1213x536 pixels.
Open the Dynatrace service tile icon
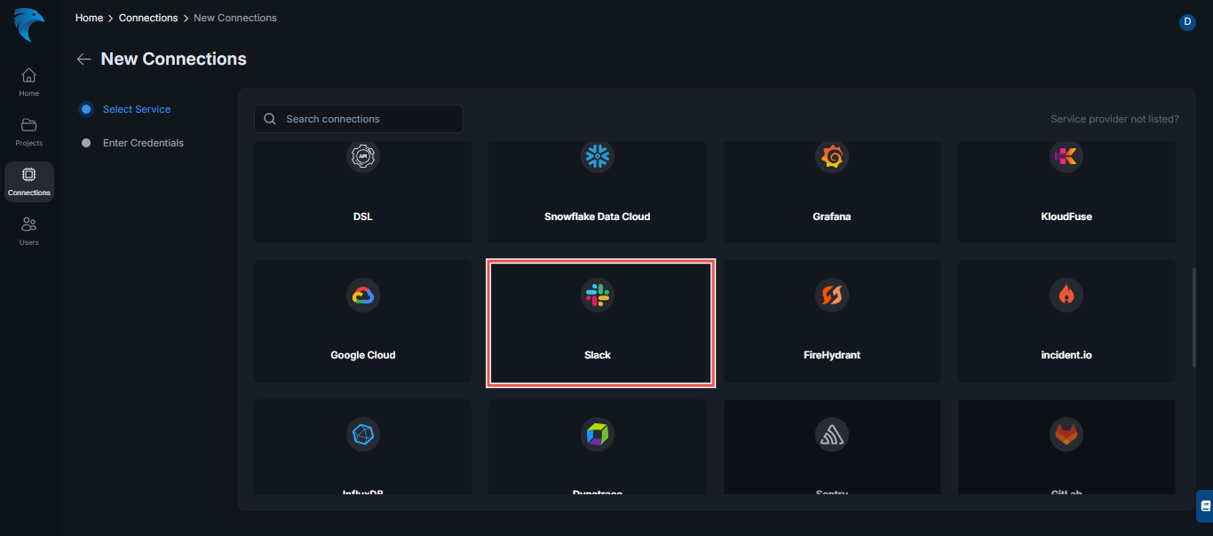597,434
